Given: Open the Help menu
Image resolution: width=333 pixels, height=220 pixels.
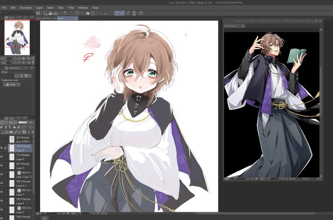Looking at the screenshot, I should tap(95, 8).
